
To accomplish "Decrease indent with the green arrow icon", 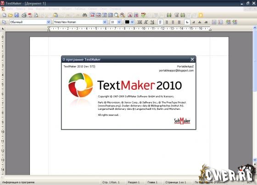I will click(229, 22).
